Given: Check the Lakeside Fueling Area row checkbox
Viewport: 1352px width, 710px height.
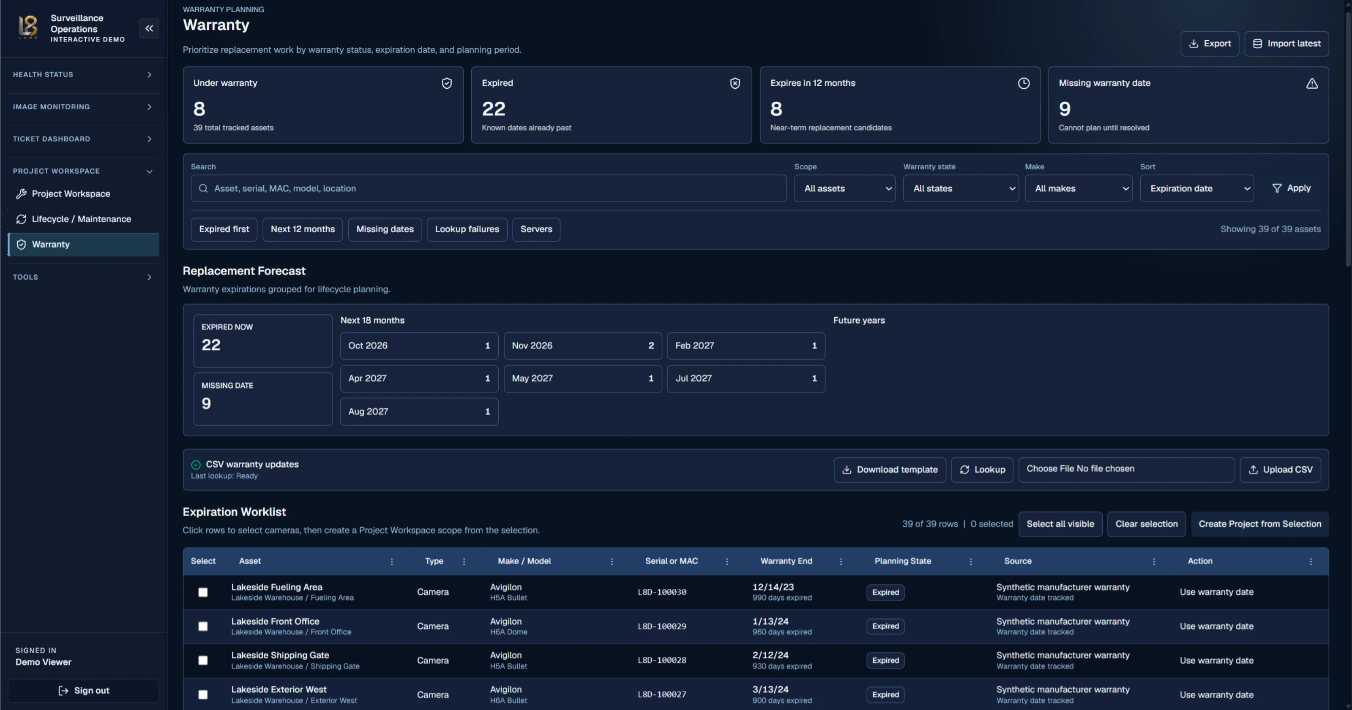Looking at the screenshot, I should point(203,592).
